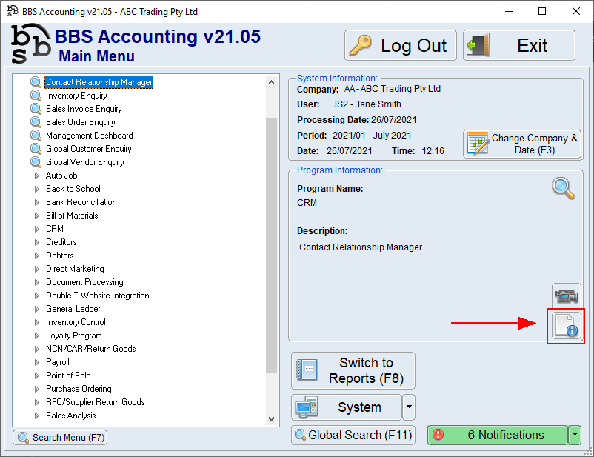This screenshot has width=594, height=457.
Task: Click the magnifier icon beside Sales Order Enquiry
Action: (x=36, y=122)
